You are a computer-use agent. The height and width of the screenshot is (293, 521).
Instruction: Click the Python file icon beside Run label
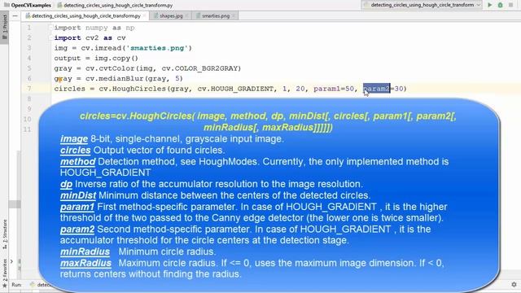coord(33,285)
